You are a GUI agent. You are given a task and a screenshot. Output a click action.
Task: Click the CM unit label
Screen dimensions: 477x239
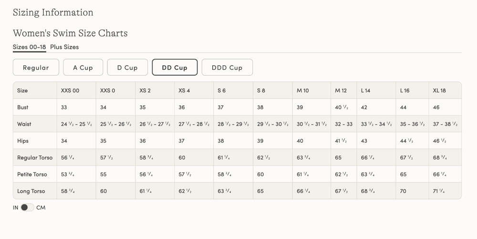pyautogui.click(x=41, y=208)
